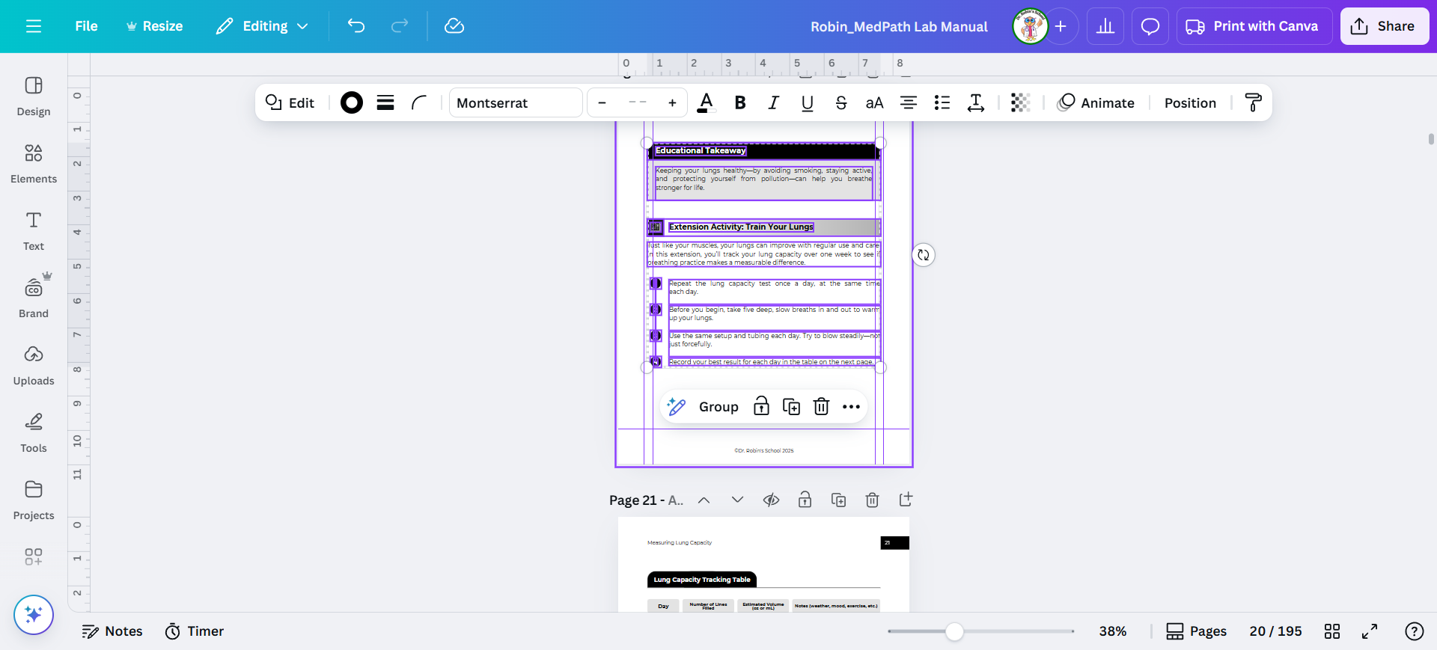Open the transparency checkerboard icon

[1020, 103]
